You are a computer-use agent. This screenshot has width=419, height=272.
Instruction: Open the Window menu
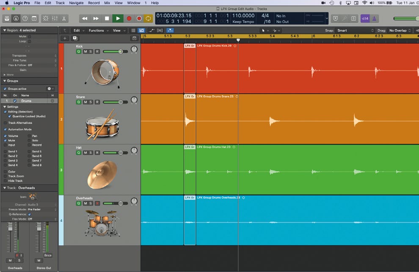pyautogui.click(x=134, y=3)
